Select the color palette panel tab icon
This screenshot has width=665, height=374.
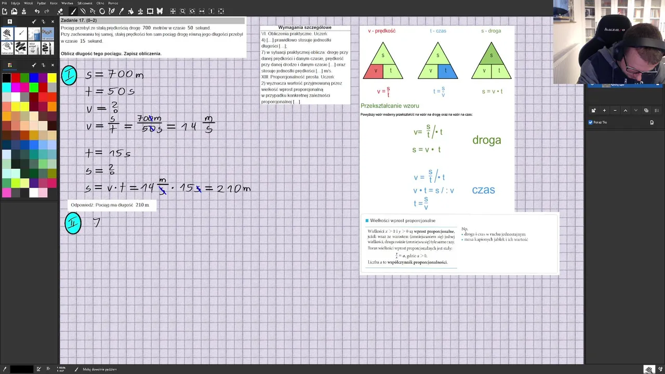tap(10, 65)
